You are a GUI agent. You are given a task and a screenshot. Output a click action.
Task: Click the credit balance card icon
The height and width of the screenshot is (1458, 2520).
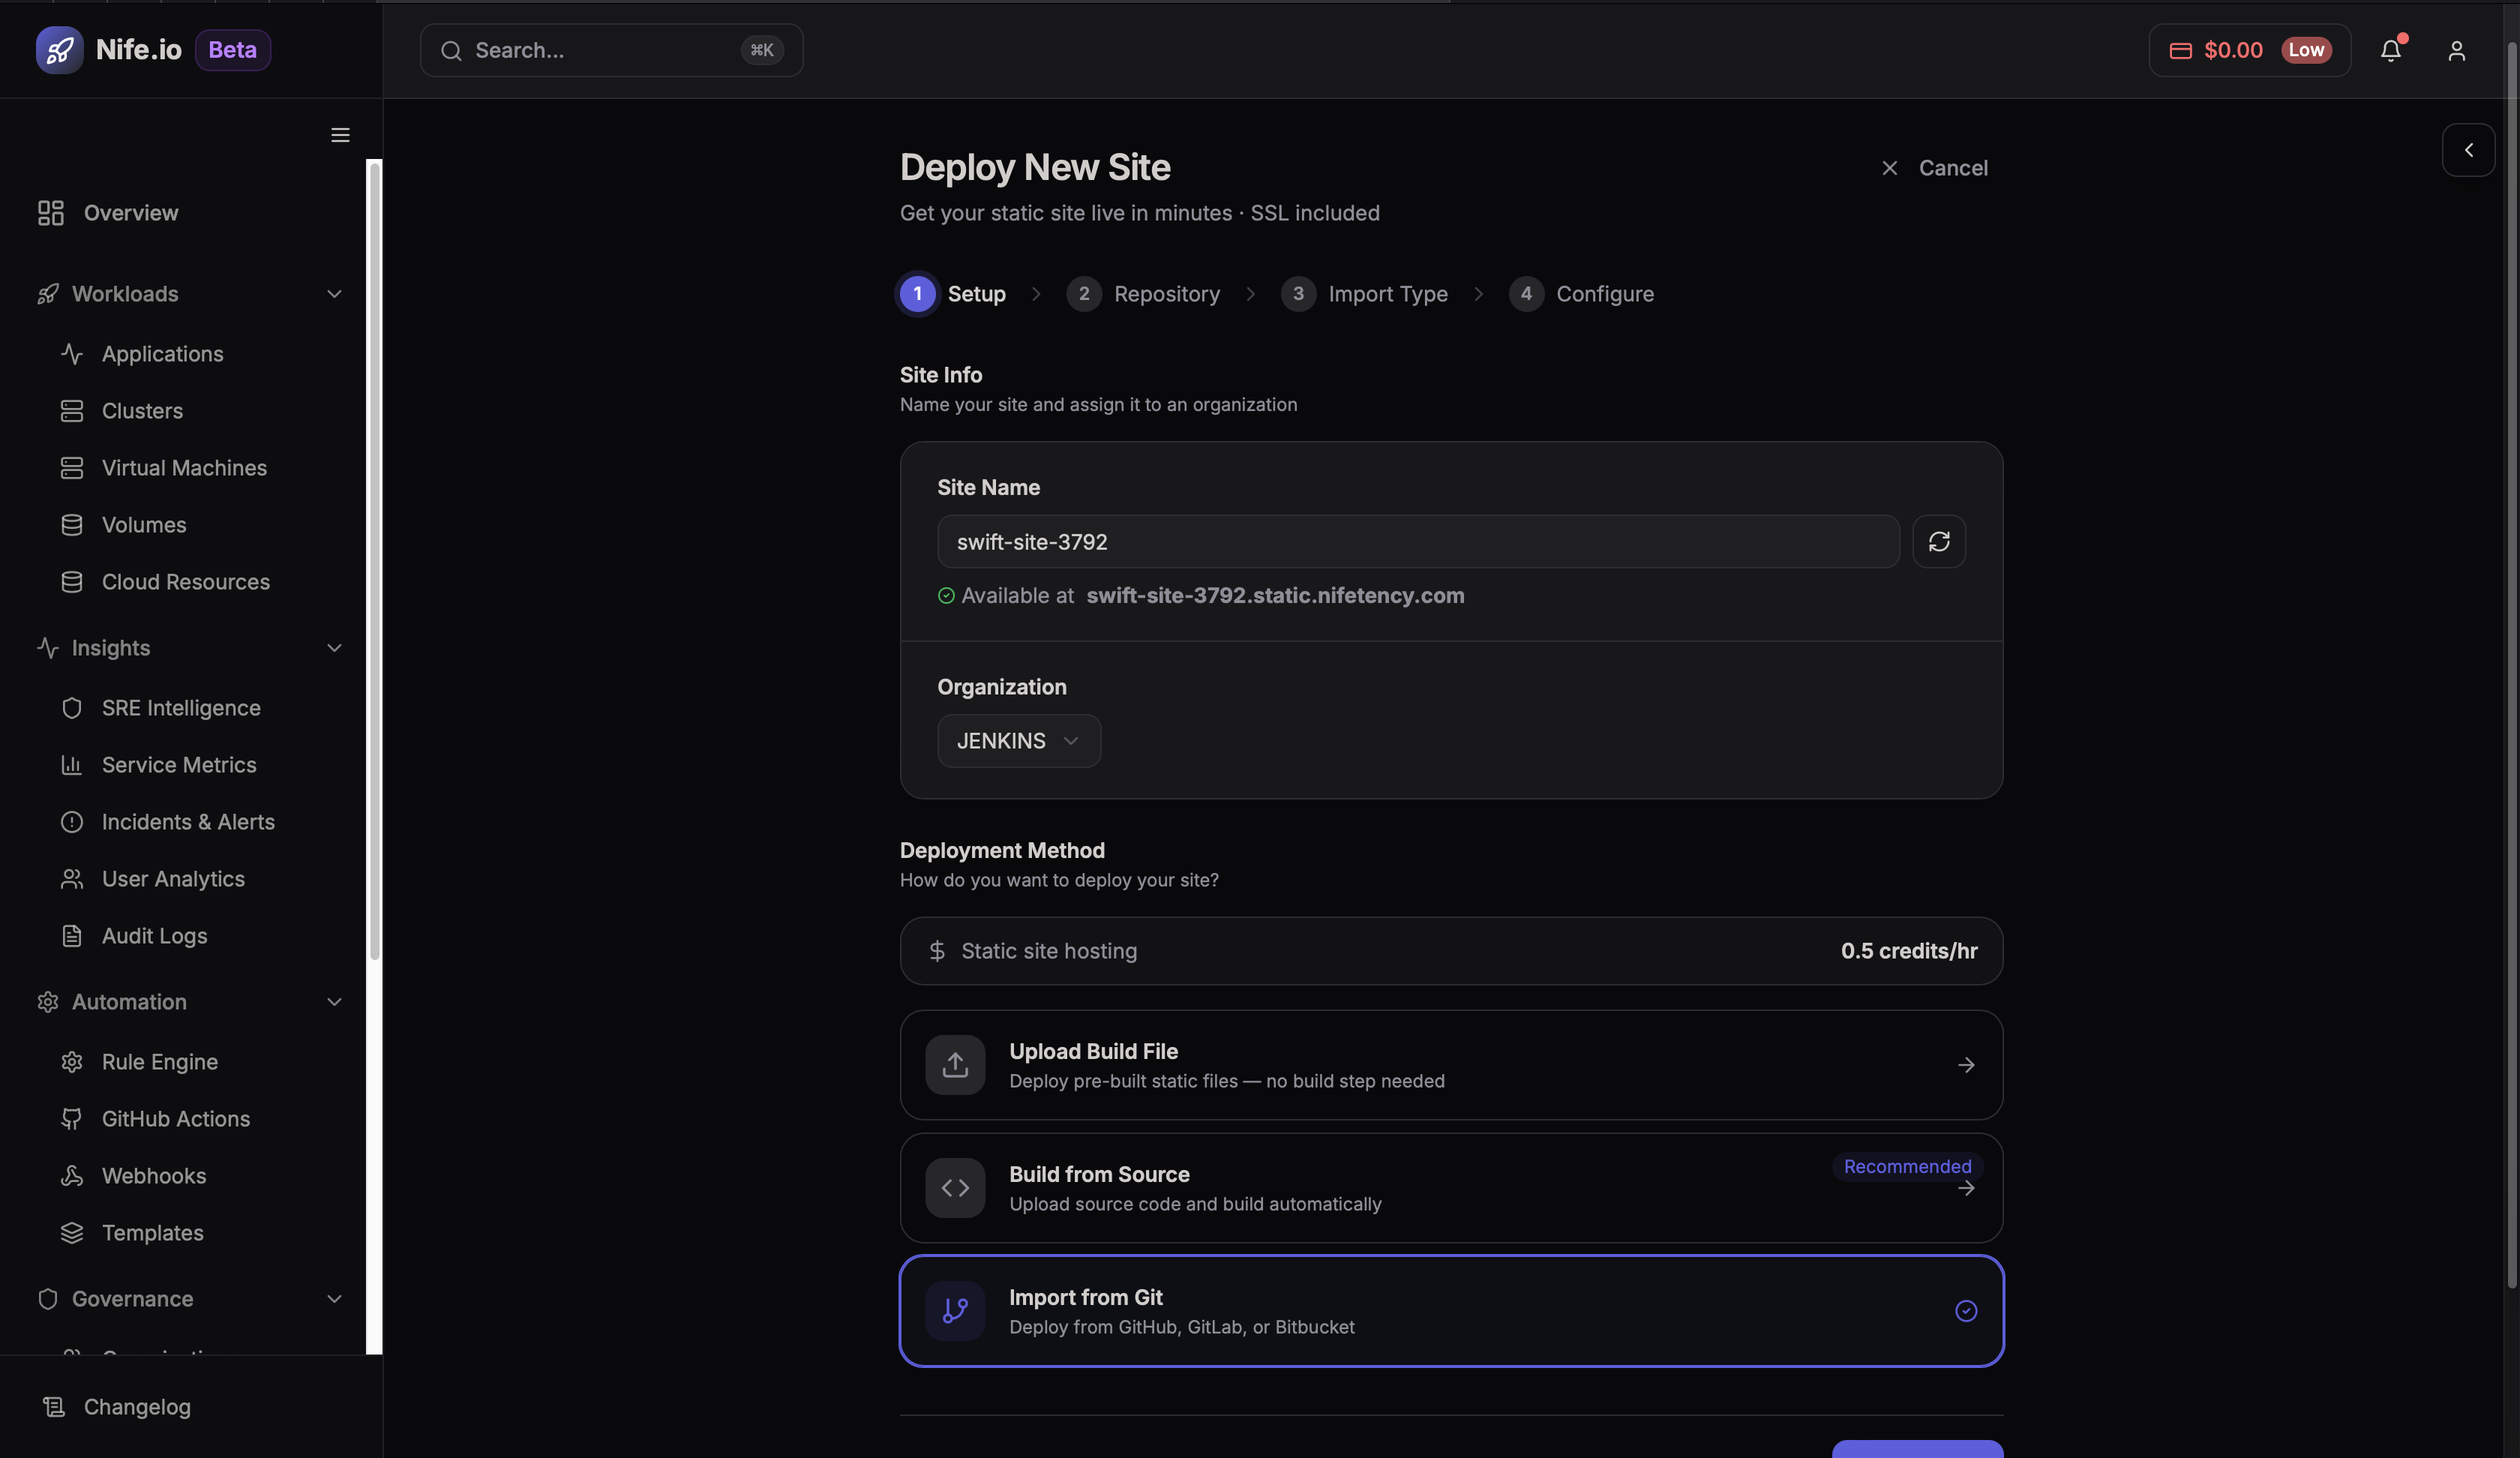(2180, 50)
